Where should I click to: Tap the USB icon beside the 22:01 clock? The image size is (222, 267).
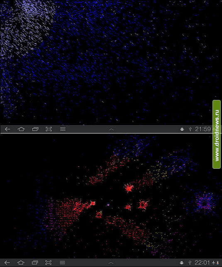click(190, 263)
